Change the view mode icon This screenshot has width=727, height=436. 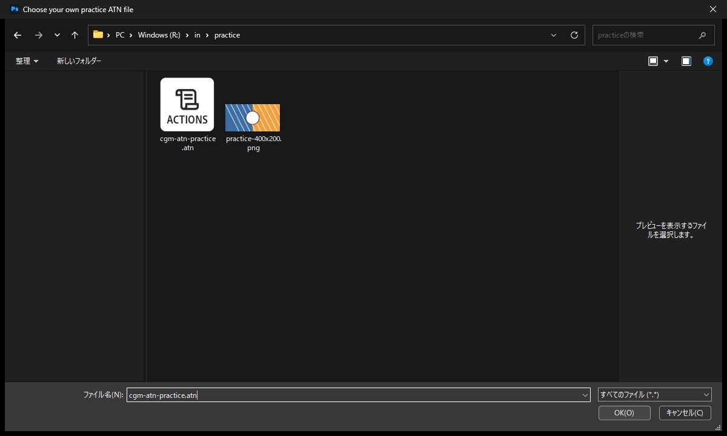(x=653, y=61)
